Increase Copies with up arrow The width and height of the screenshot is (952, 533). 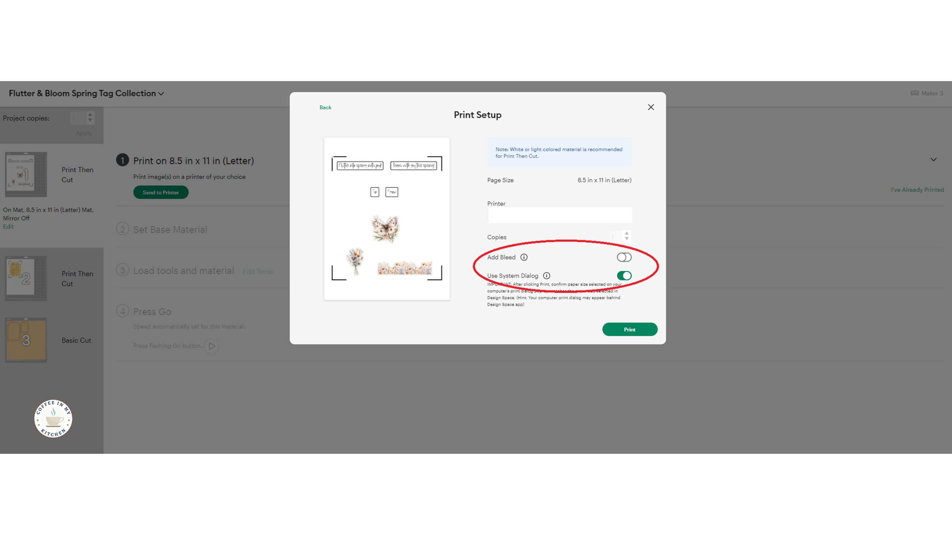point(626,233)
